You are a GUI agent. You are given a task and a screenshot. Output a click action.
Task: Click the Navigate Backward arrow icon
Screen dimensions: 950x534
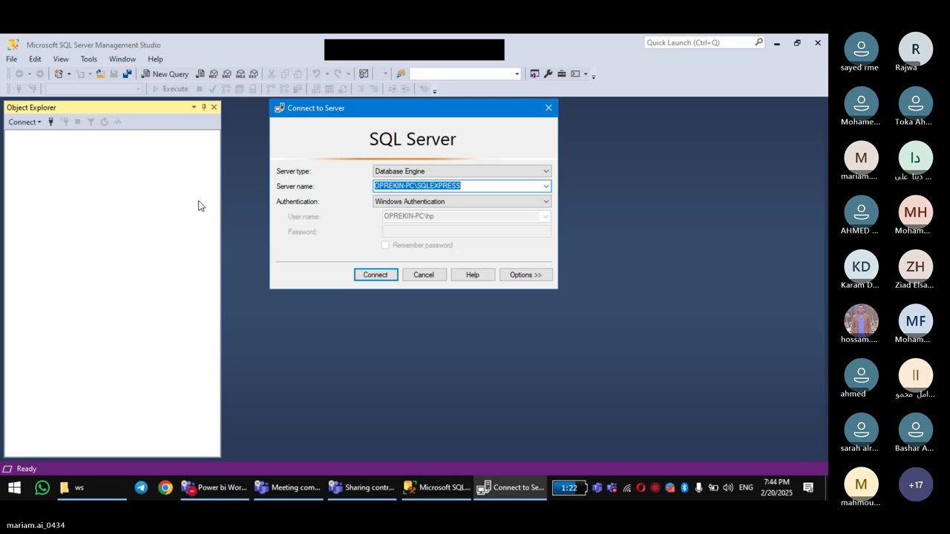pos(19,73)
